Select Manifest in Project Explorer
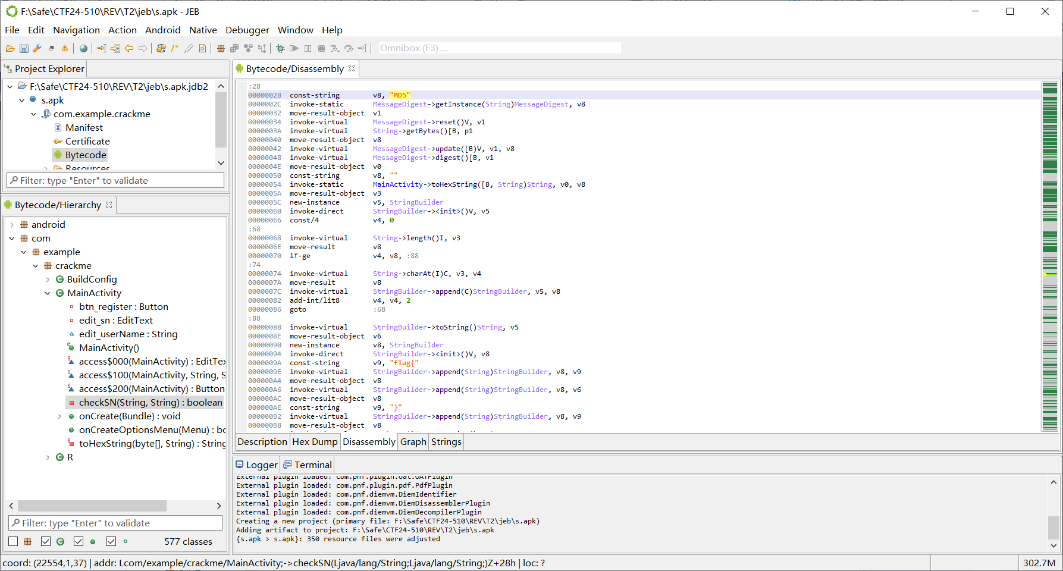 [84, 128]
